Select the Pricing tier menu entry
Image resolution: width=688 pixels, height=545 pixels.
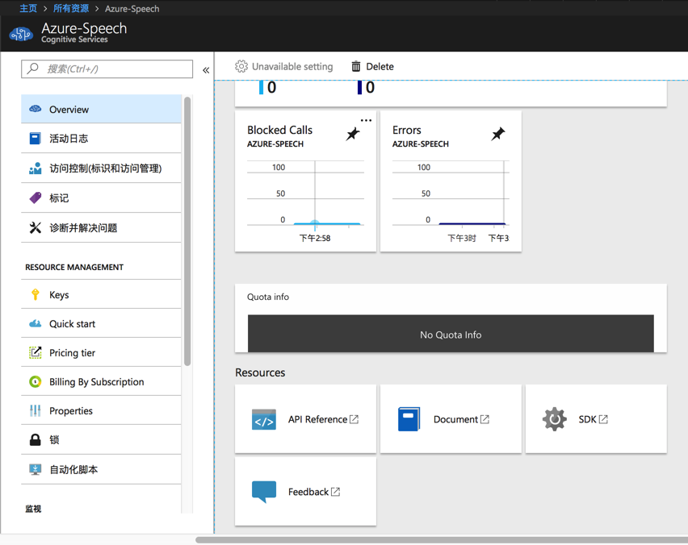pyautogui.click(x=101, y=352)
